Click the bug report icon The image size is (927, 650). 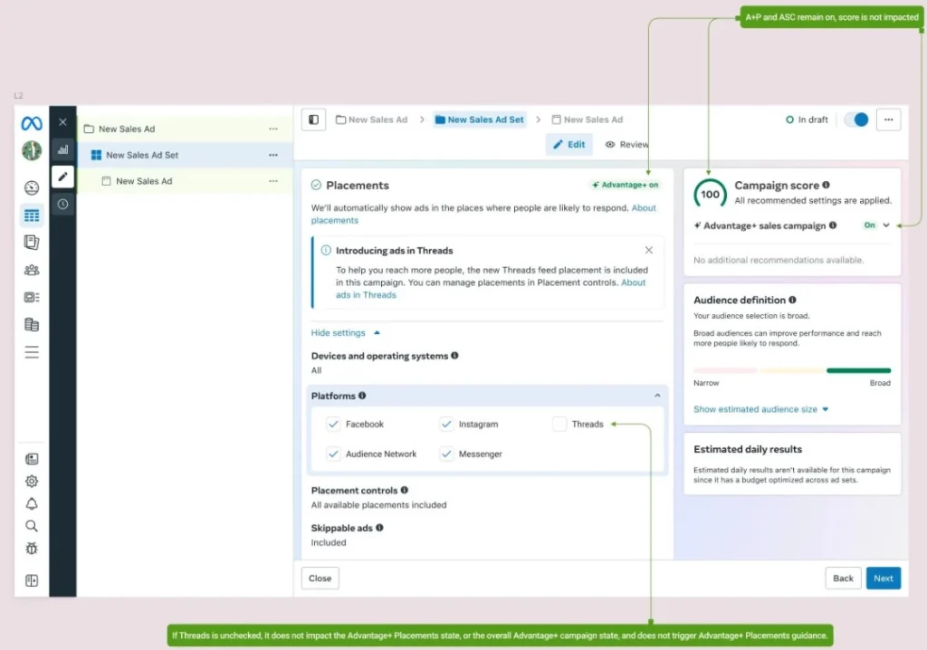click(x=32, y=548)
